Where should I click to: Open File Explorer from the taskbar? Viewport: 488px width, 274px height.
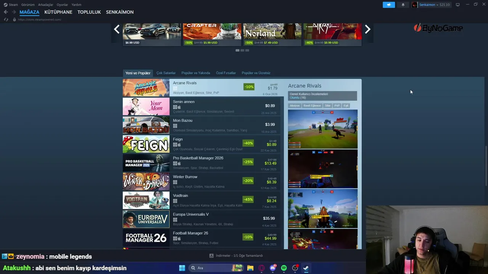[250, 268]
